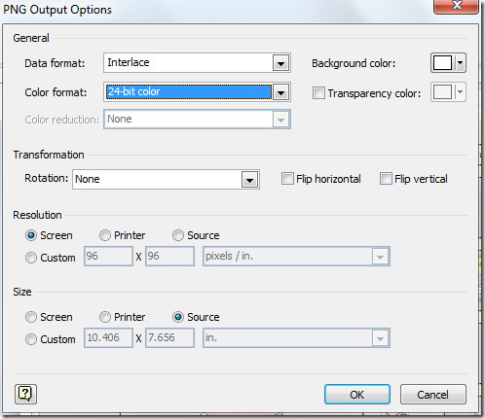
Task: Select Custom under Resolution
Action: pos(31,258)
